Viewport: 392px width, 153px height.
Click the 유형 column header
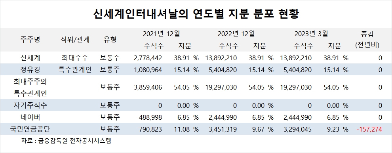point(110,40)
